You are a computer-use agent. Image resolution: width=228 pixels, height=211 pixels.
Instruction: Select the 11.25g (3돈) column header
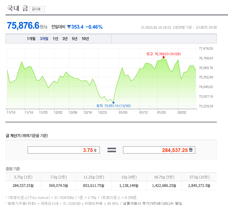pyautogui.click(x=94, y=177)
